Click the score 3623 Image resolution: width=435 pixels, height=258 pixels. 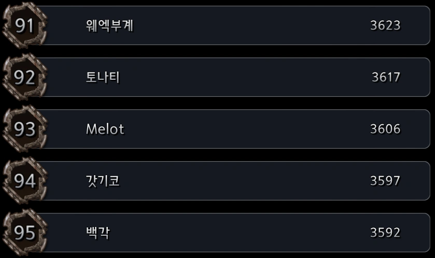pos(385,25)
